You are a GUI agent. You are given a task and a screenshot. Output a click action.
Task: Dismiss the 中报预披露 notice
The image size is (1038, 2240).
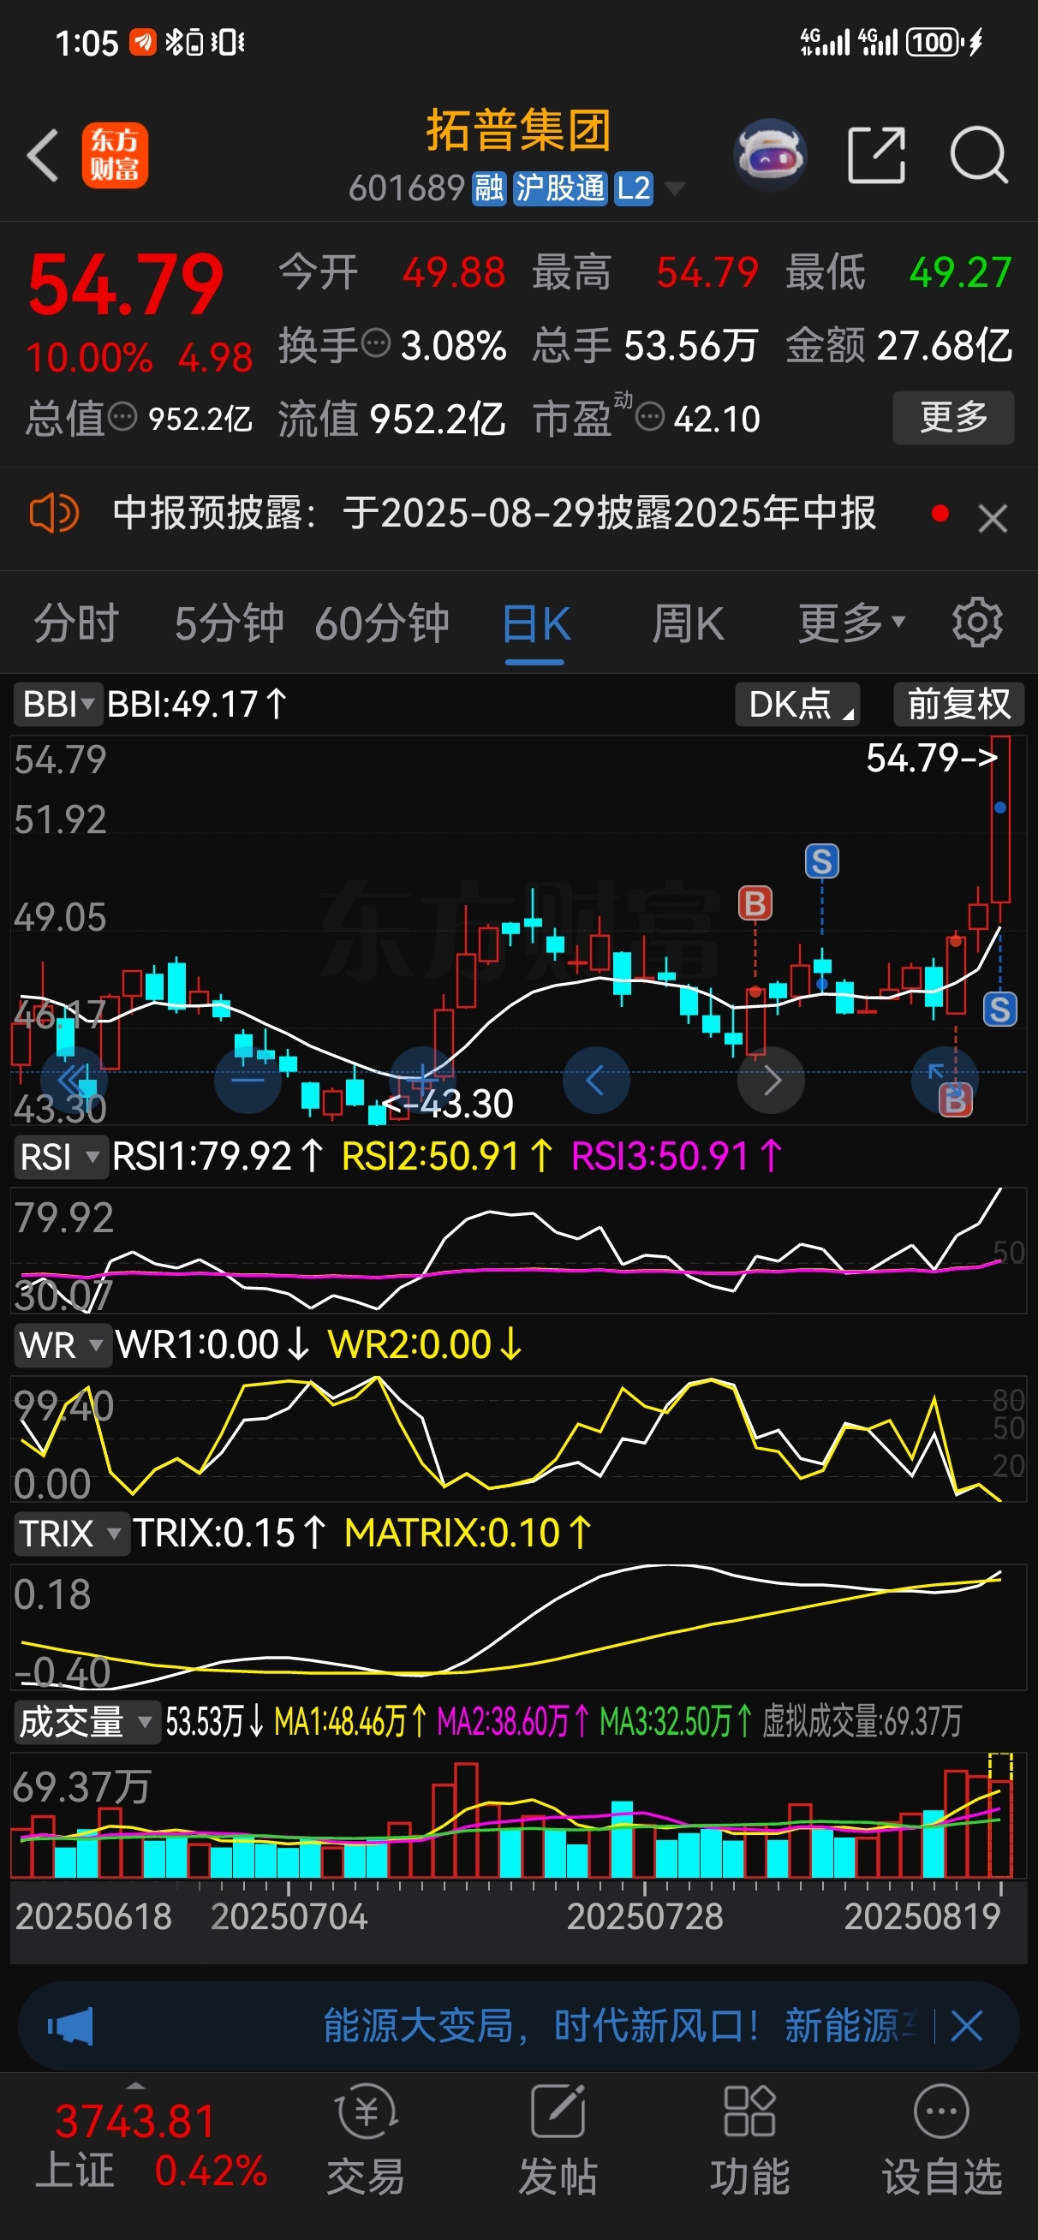tap(993, 518)
